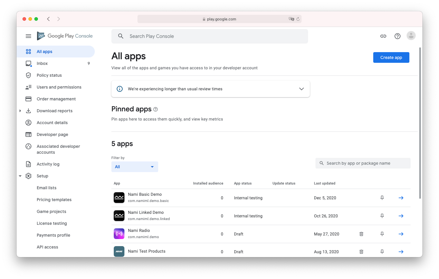Screen dimensions: 439x279
Task: Click Search by app or package name field
Action: (x=363, y=163)
